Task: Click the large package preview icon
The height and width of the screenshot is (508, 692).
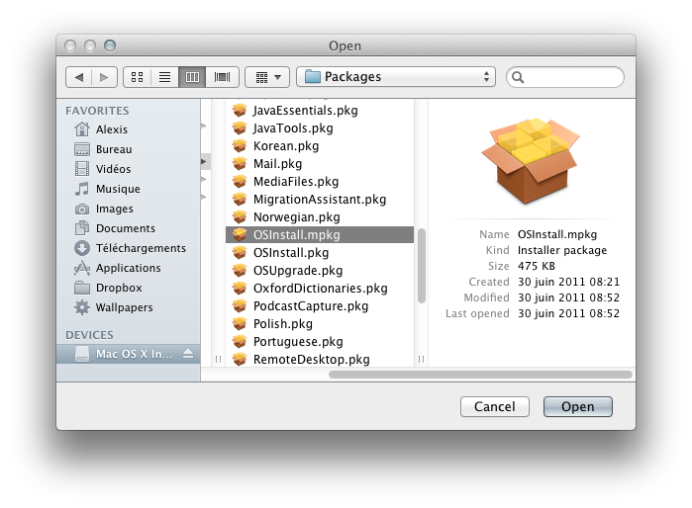Action: [x=531, y=160]
